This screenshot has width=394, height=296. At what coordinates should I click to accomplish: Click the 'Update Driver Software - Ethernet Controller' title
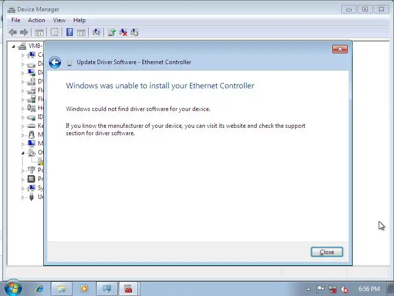(134, 62)
